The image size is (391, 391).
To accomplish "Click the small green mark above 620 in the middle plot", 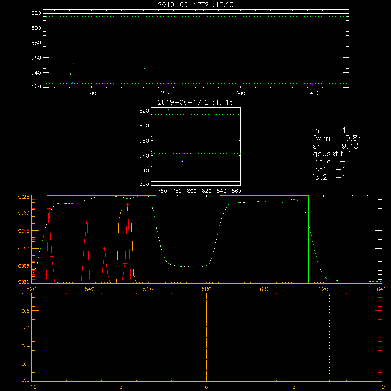I will coord(169,109).
